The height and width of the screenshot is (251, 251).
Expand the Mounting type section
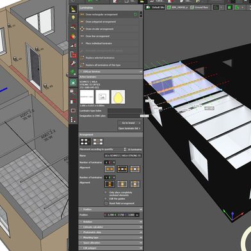coord(111,238)
